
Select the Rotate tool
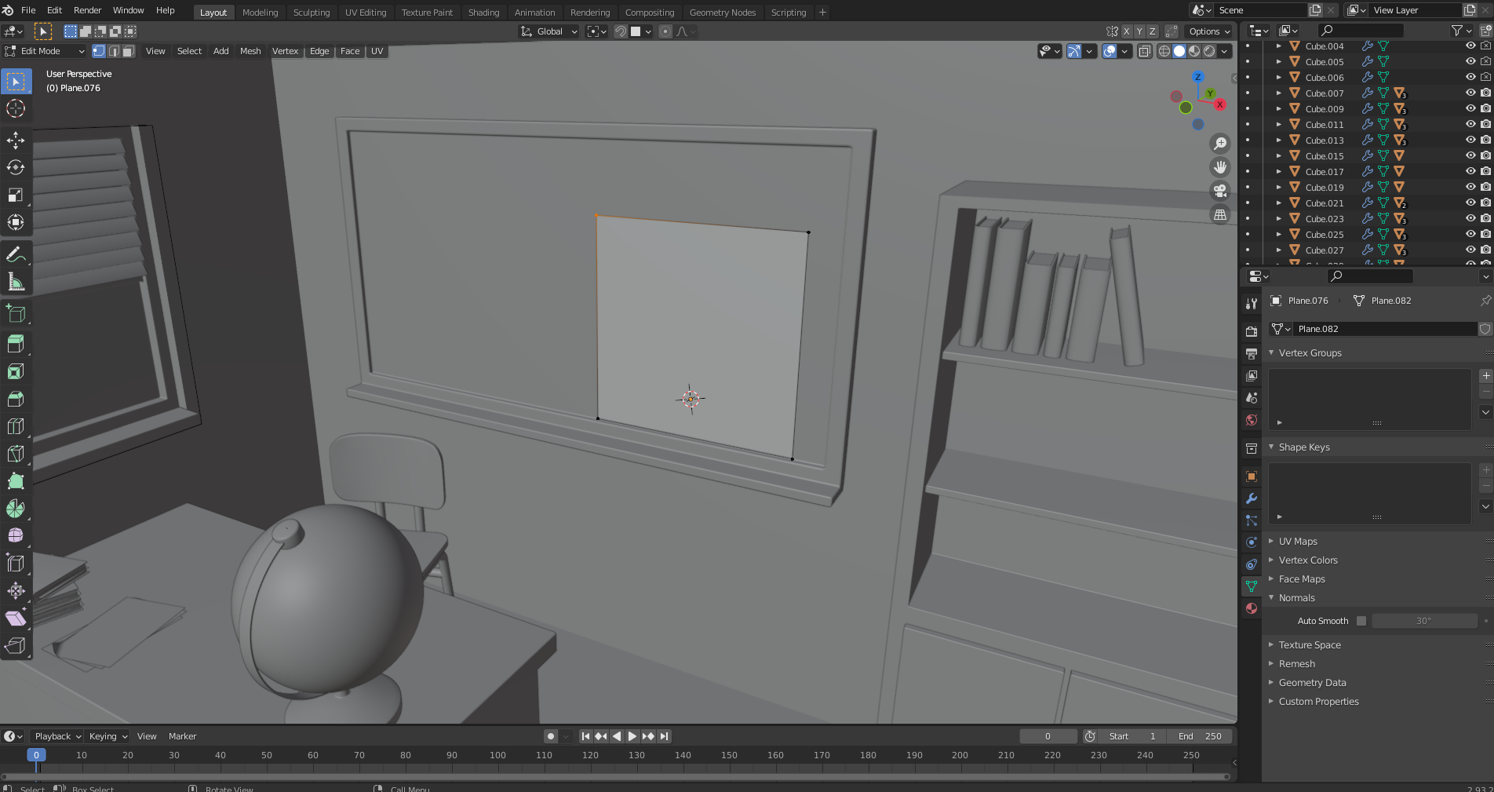tap(16, 167)
